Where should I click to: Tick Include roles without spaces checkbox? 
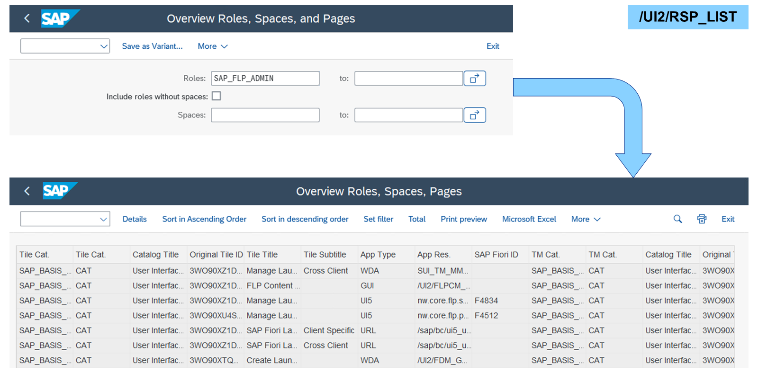[217, 96]
